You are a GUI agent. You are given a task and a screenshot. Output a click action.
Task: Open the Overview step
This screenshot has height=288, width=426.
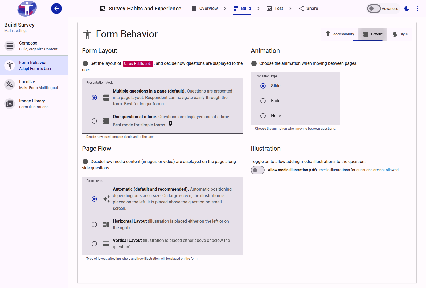pos(204,9)
